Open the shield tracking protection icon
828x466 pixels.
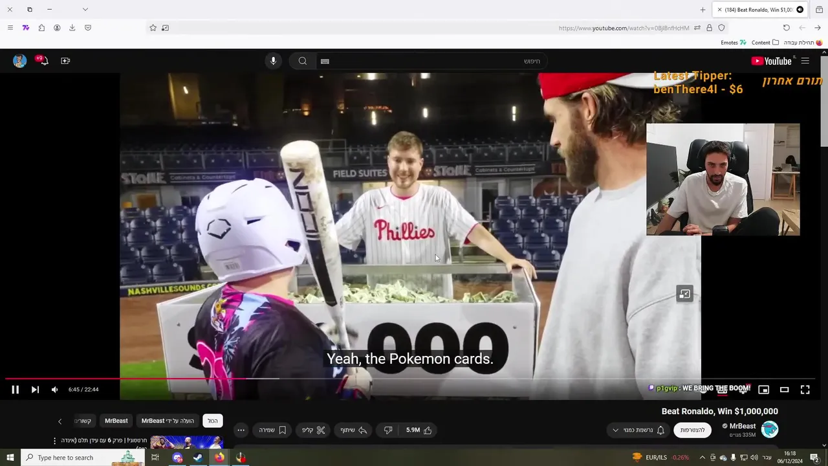721,28
